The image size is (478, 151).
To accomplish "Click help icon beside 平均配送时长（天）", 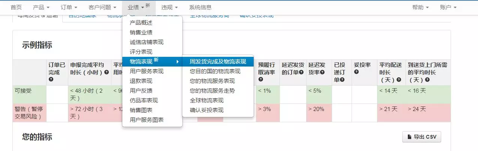I will tap(399, 80).
